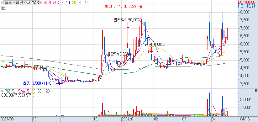Click the LC:100.86 value

(x=247, y=3)
